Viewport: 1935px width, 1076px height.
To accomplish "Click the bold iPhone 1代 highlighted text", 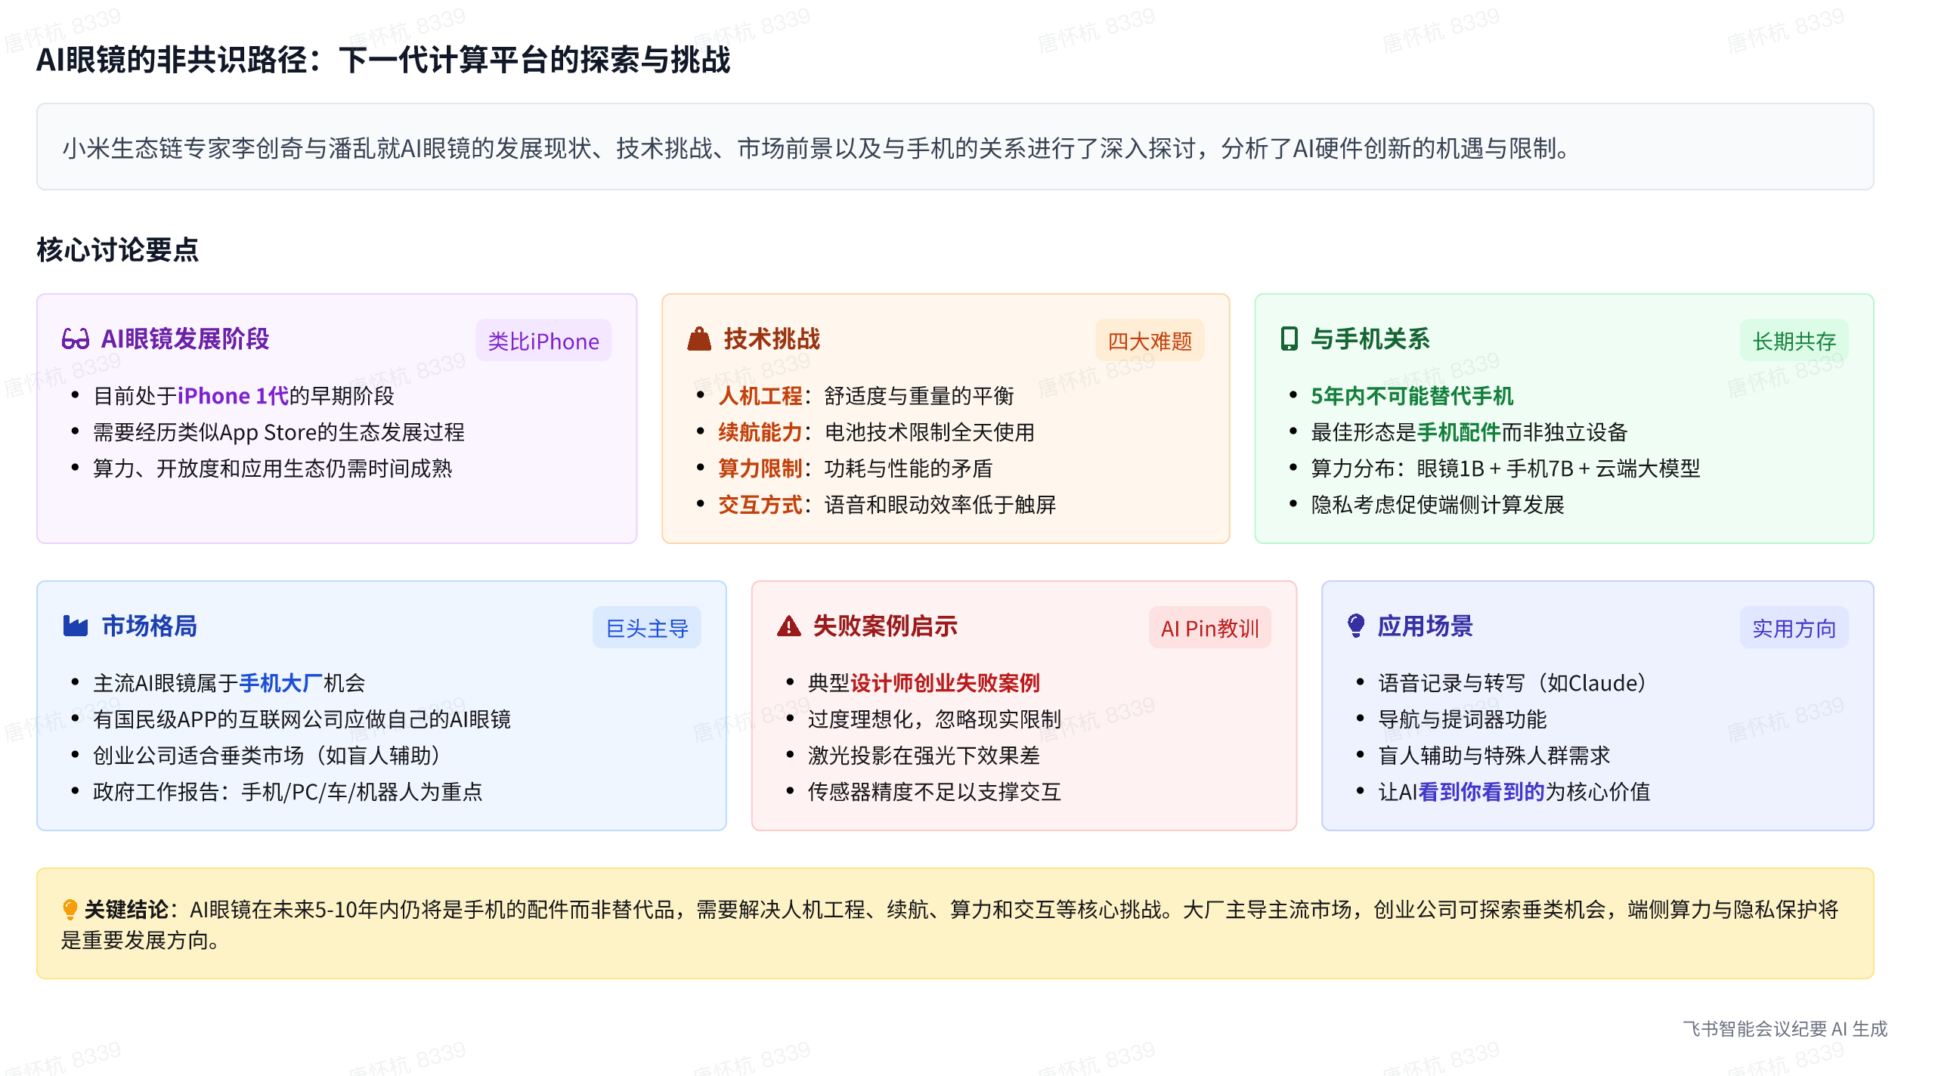I will pos(233,396).
